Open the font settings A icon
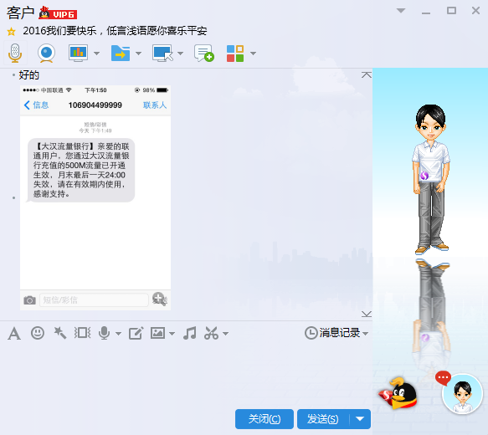Viewport: 488px width, 435px height. tap(14, 334)
